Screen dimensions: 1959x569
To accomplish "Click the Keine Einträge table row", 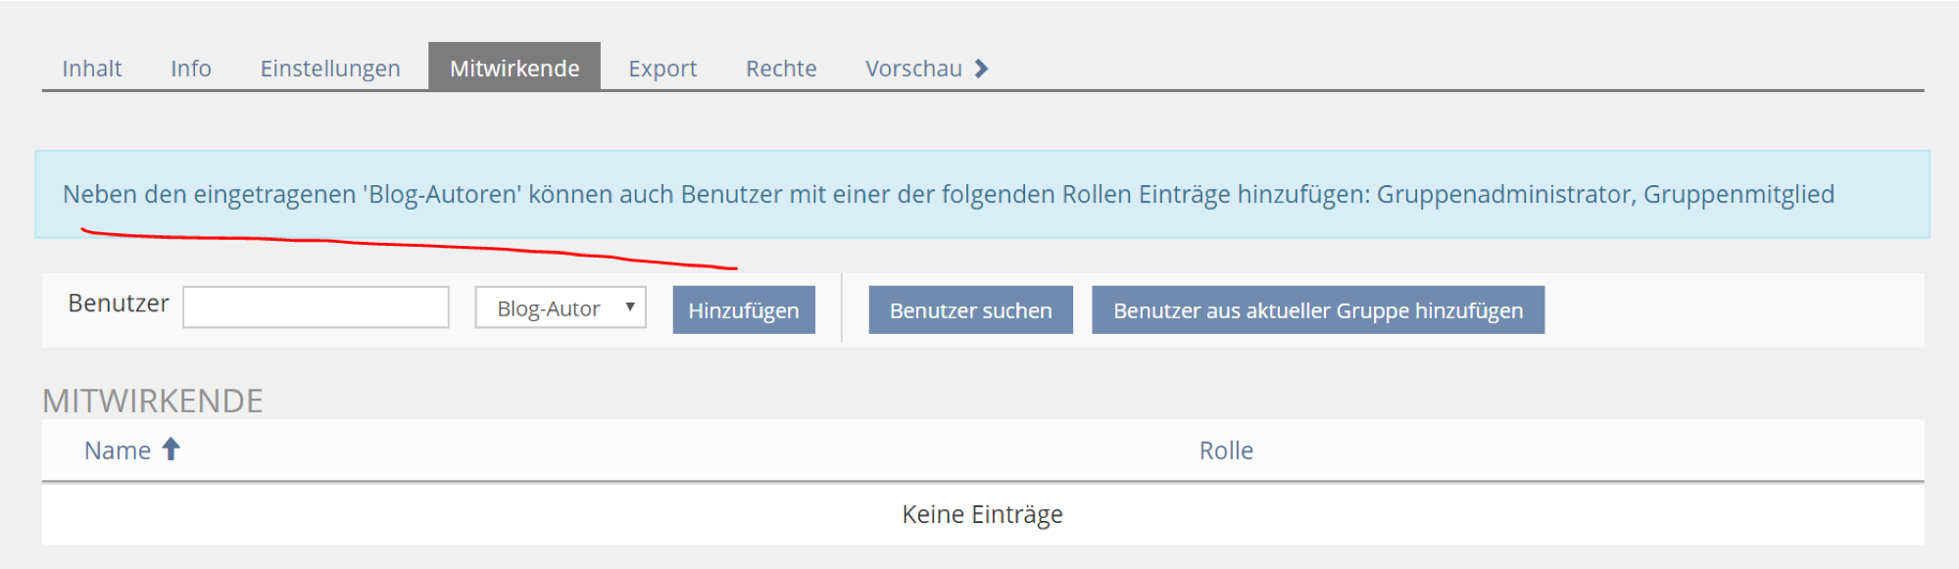I will (982, 514).
